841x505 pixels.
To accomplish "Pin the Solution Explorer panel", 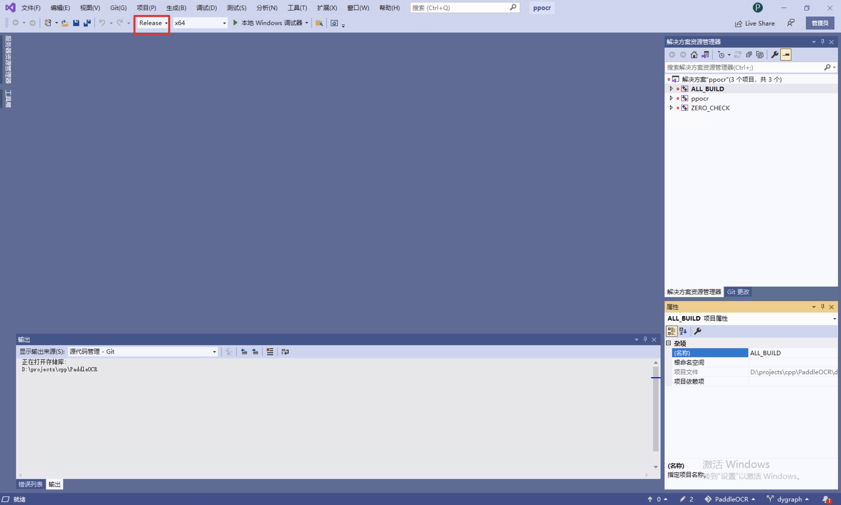I will [x=823, y=42].
